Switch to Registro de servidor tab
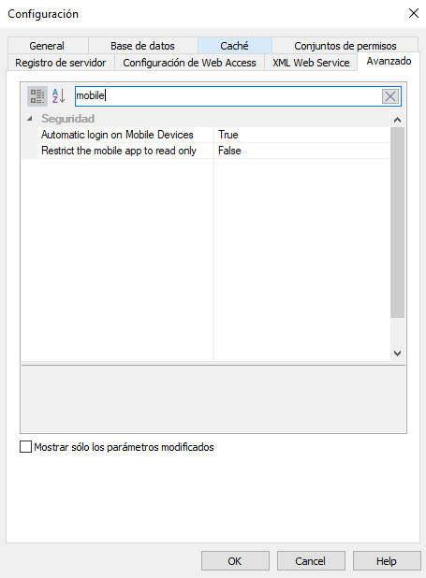 pyautogui.click(x=61, y=63)
